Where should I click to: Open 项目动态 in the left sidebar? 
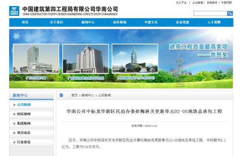pos(24,133)
